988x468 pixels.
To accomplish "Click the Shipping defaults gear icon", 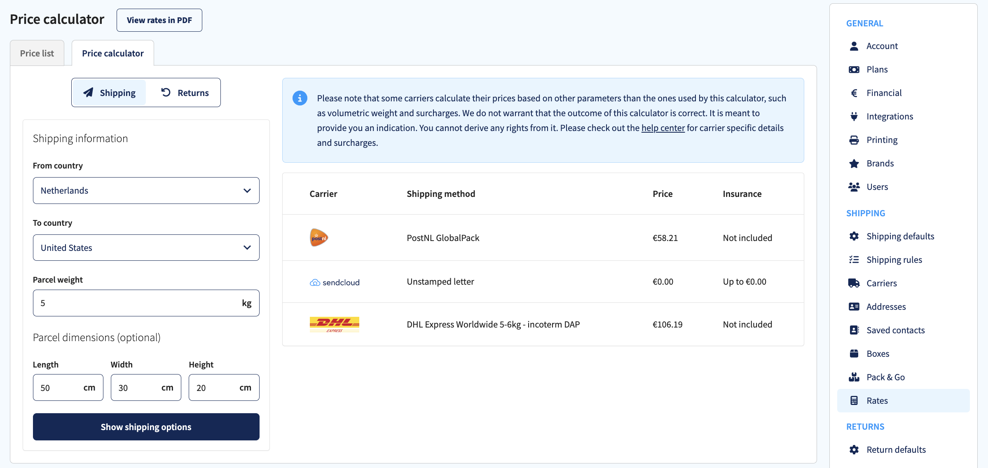I will (x=854, y=236).
